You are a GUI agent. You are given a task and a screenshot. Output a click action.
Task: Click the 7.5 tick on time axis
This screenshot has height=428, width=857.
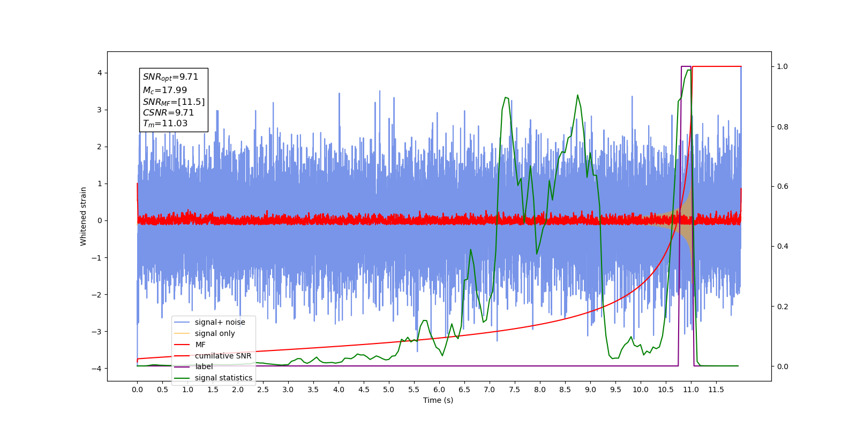pos(515,389)
